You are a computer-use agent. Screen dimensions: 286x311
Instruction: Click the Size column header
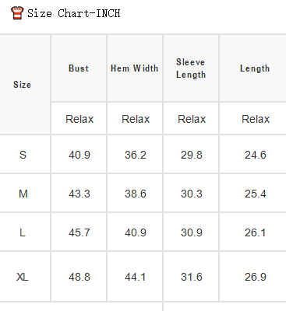pyautogui.click(x=22, y=85)
